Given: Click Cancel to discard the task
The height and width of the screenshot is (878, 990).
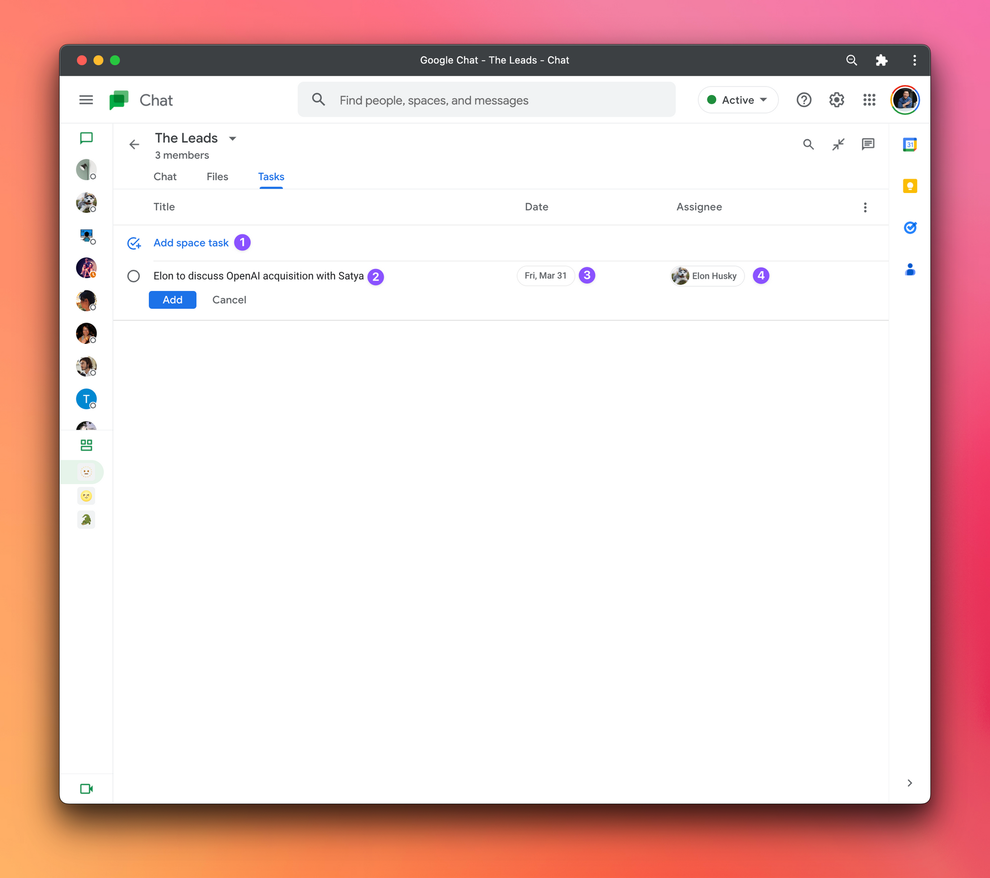Looking at the screenshot, I should [x=229, y=300].
